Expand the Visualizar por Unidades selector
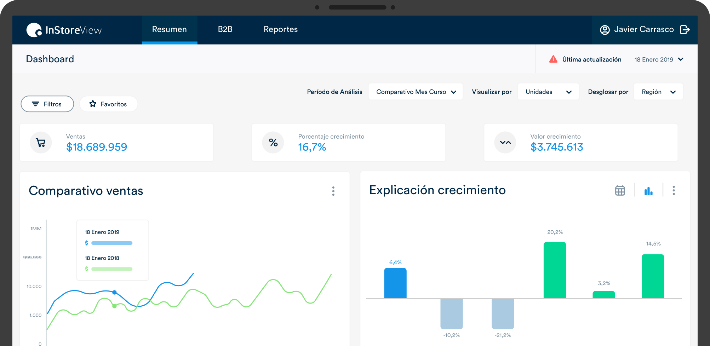This screenshot has height=346, width=710. (548, 92)
